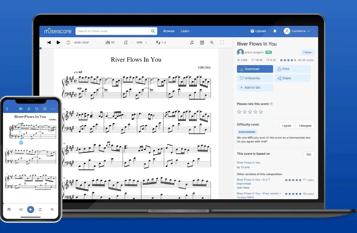Screen dimensions: 357x233
Task: Open the mixer Off control
Action: pos(110,42)
